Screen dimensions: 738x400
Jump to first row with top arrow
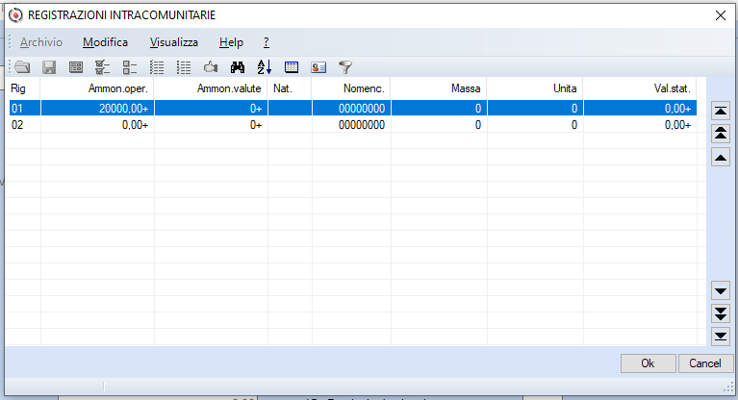(x=721, y=112)
